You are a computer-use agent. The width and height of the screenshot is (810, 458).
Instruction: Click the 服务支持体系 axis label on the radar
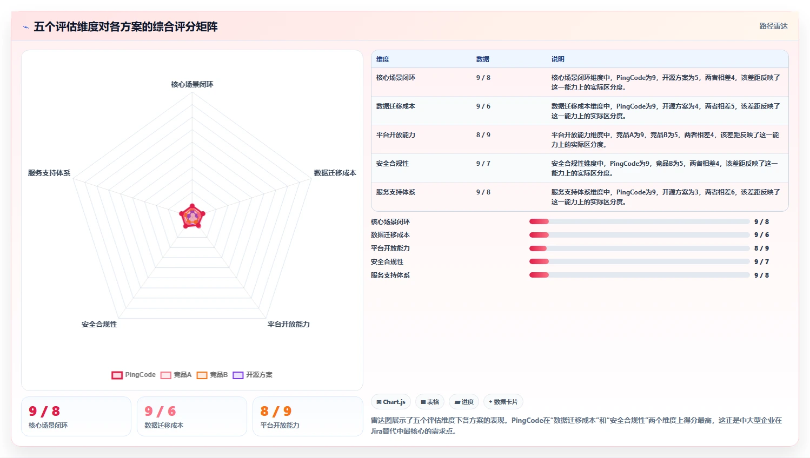point(49,173)
